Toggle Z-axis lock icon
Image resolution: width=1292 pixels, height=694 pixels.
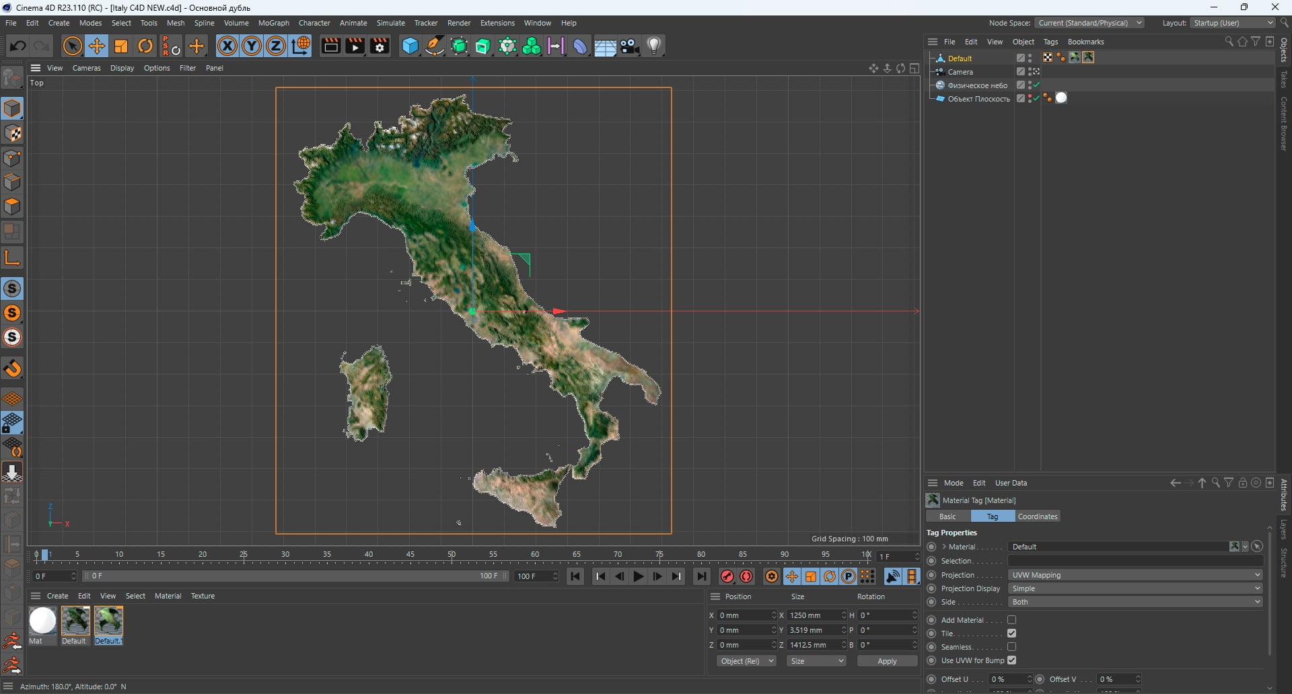pyautogui.click(x=275, y=46)
